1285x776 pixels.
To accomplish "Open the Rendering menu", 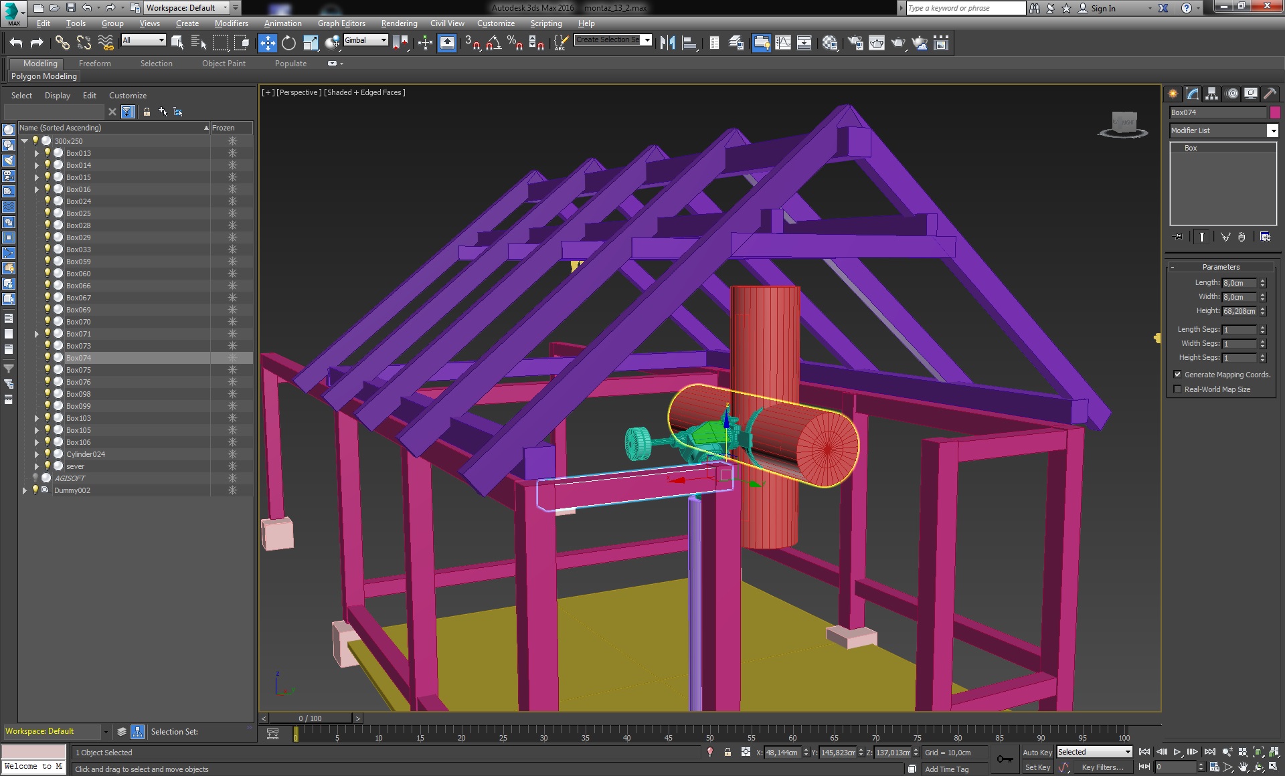I will tap(399, 23).
